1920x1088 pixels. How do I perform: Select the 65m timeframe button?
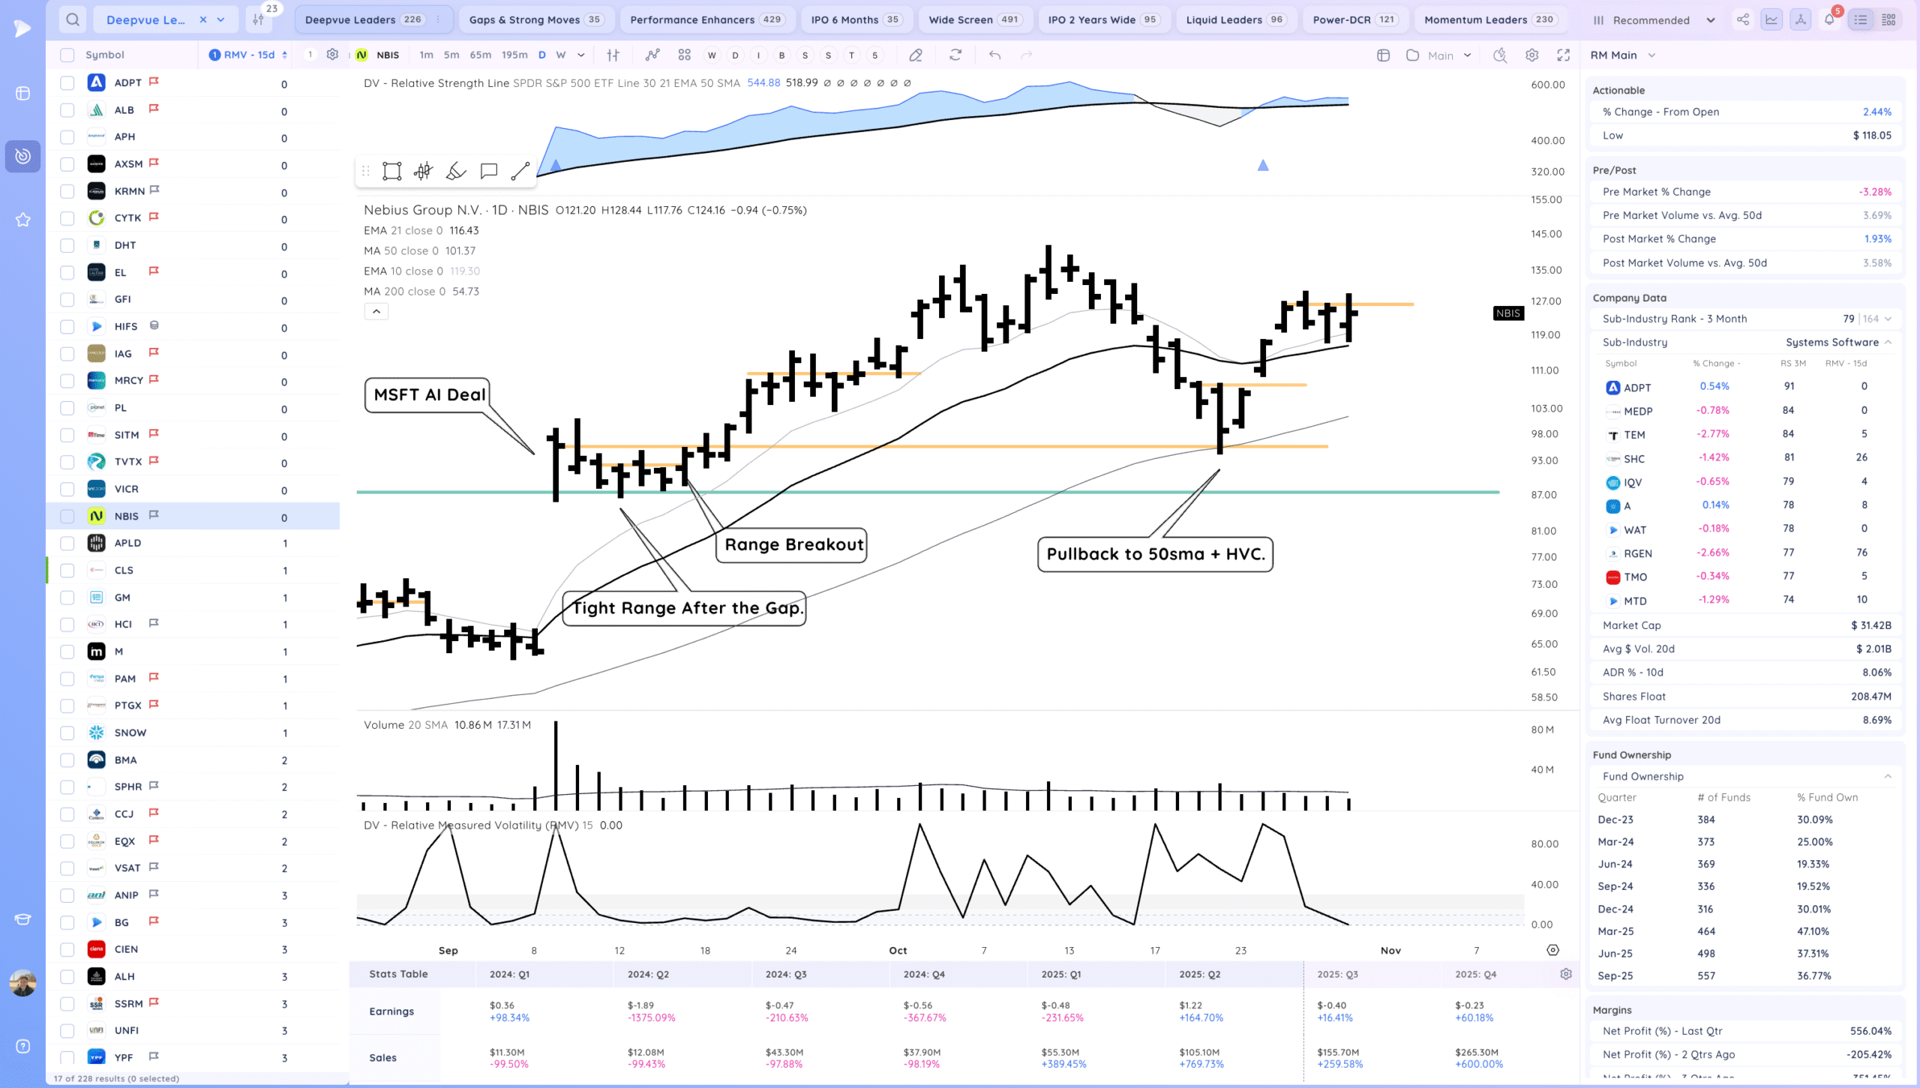click(480, 55)
